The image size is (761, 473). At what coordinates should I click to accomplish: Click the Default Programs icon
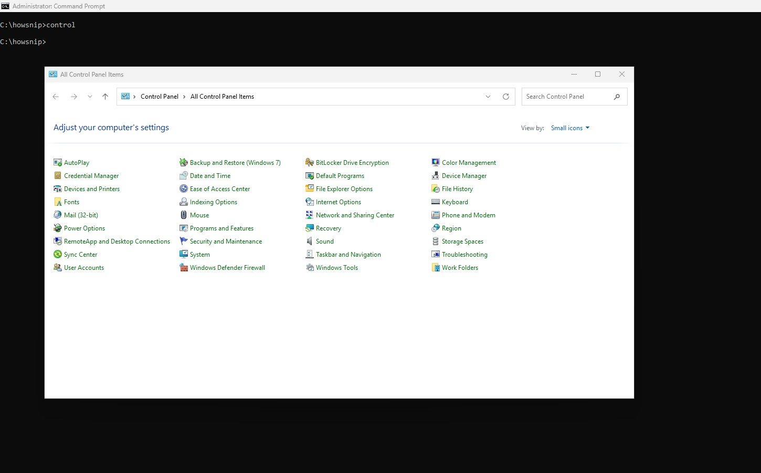coord(310,176)
